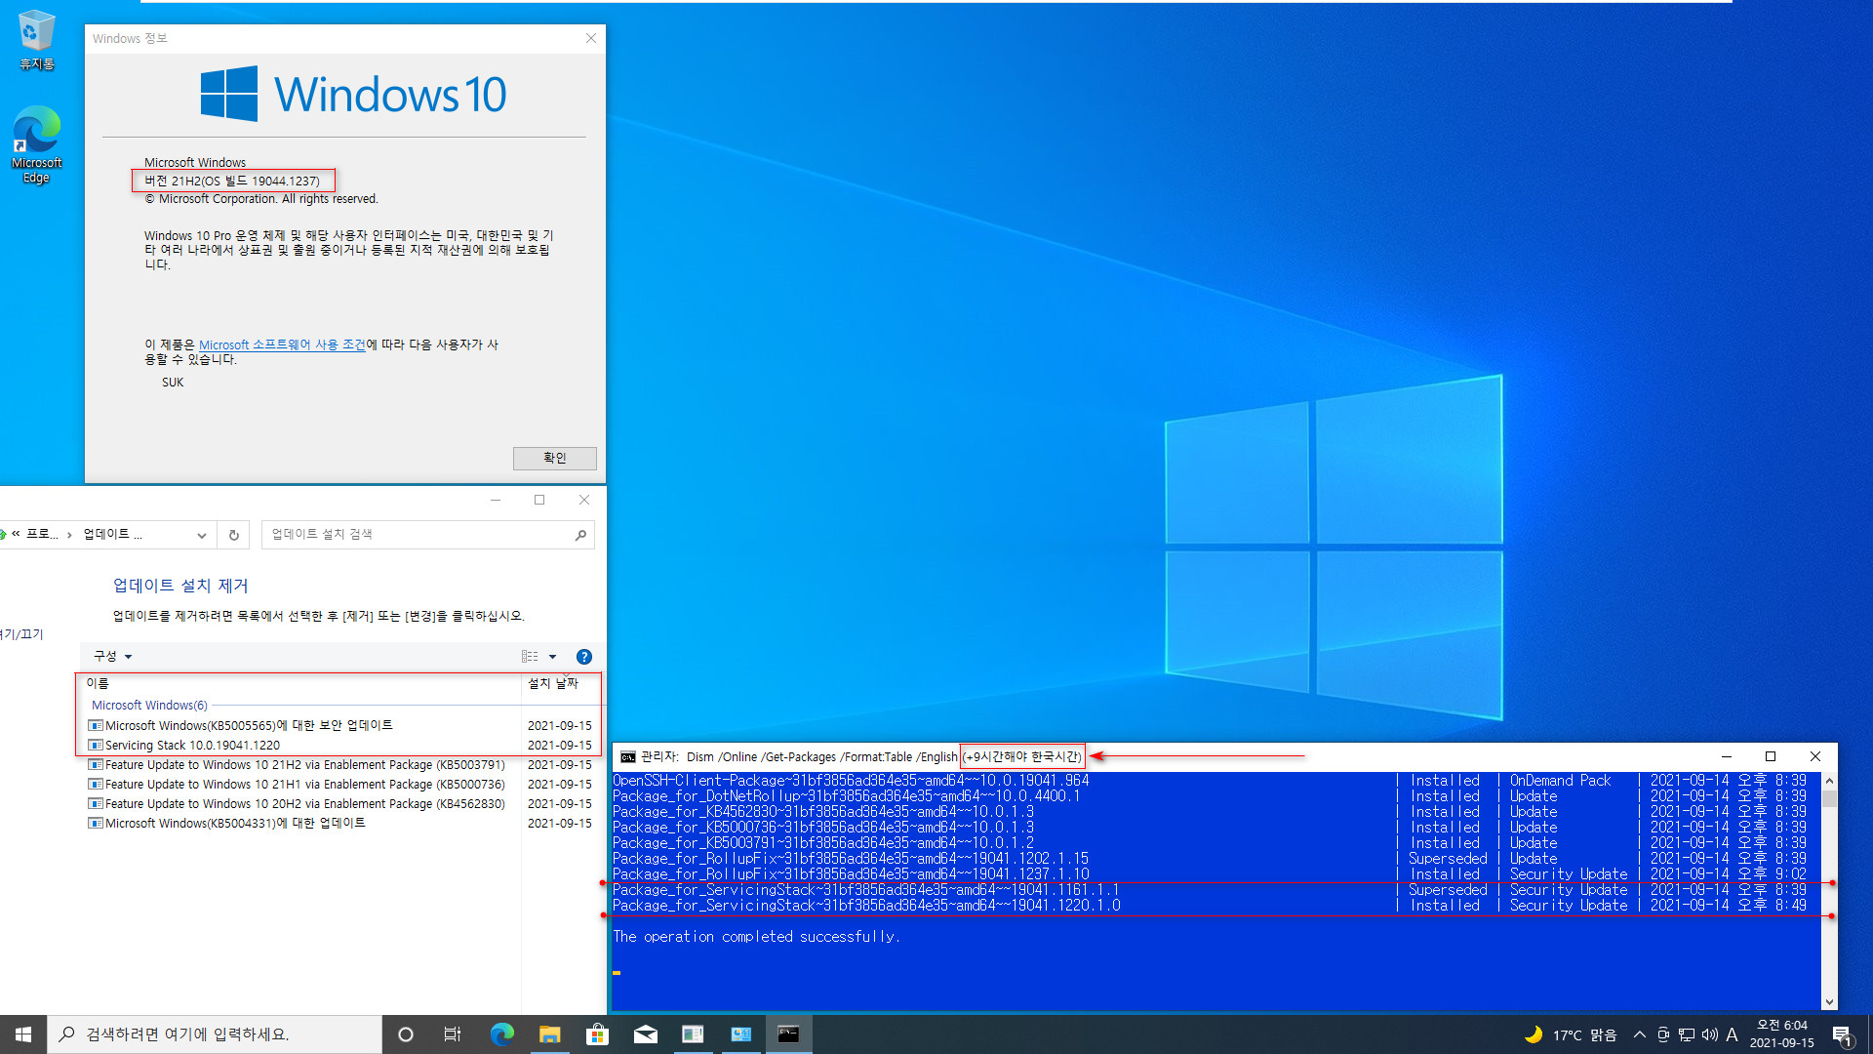Image resolution: width=1873 pixels, height=1054 pixels.
Task: Open the volume tray icon
Action: [x=1709, y=1034]
